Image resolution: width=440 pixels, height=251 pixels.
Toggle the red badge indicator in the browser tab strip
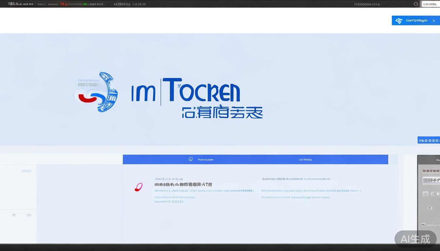[x=62, y=4]
